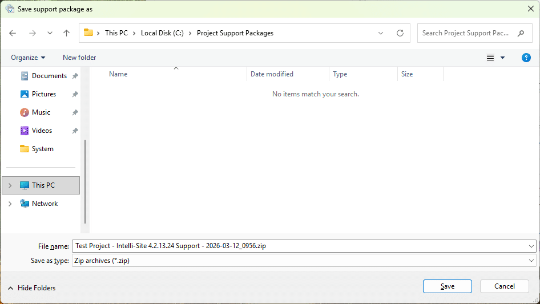
Task: Open the Recent locations dropdown arrow
Action: (x=50, y=33)
